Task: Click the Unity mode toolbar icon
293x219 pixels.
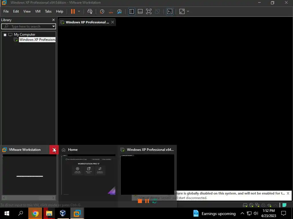Action: coord(157,11)
